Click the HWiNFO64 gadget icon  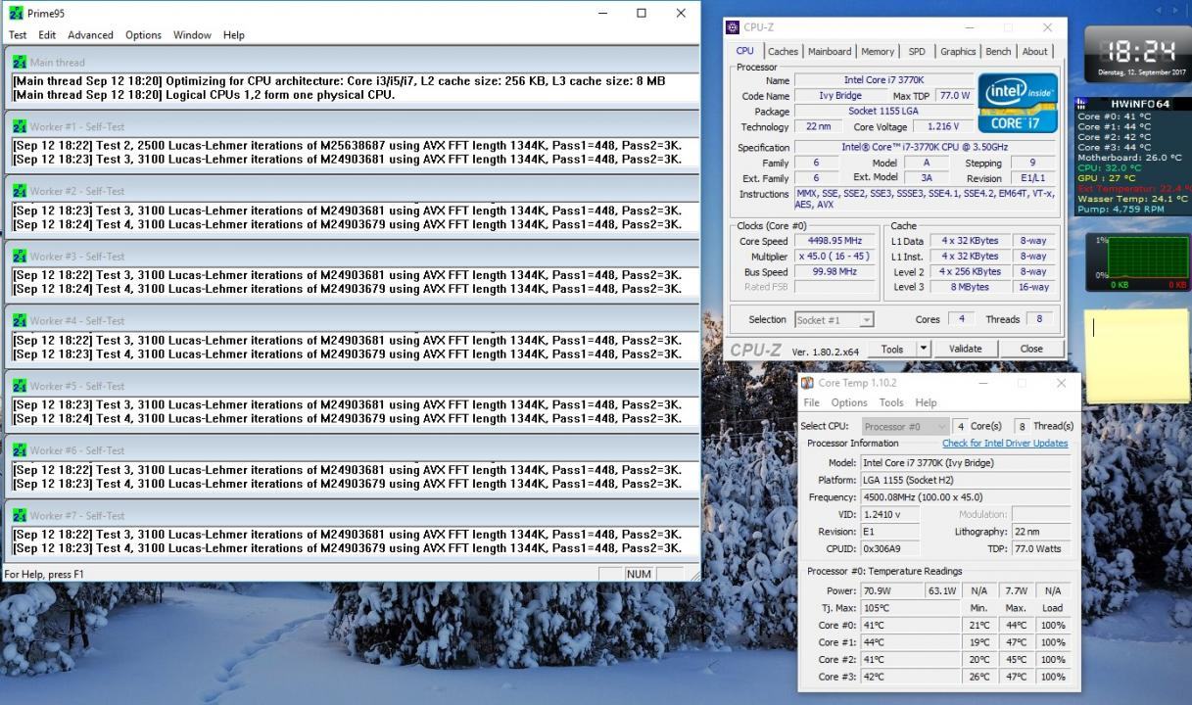(1082, 103)
